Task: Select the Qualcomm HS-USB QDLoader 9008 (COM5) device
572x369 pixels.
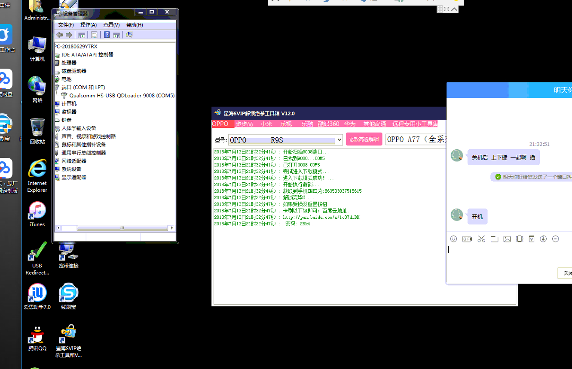Action: click(122, 95)
